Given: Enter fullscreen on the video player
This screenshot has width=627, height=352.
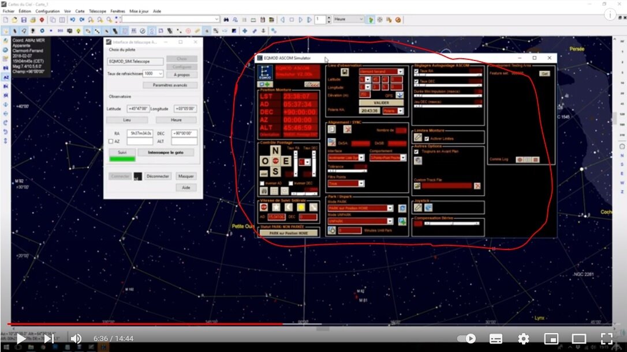Looking at the screenshot, I should 607,339.
